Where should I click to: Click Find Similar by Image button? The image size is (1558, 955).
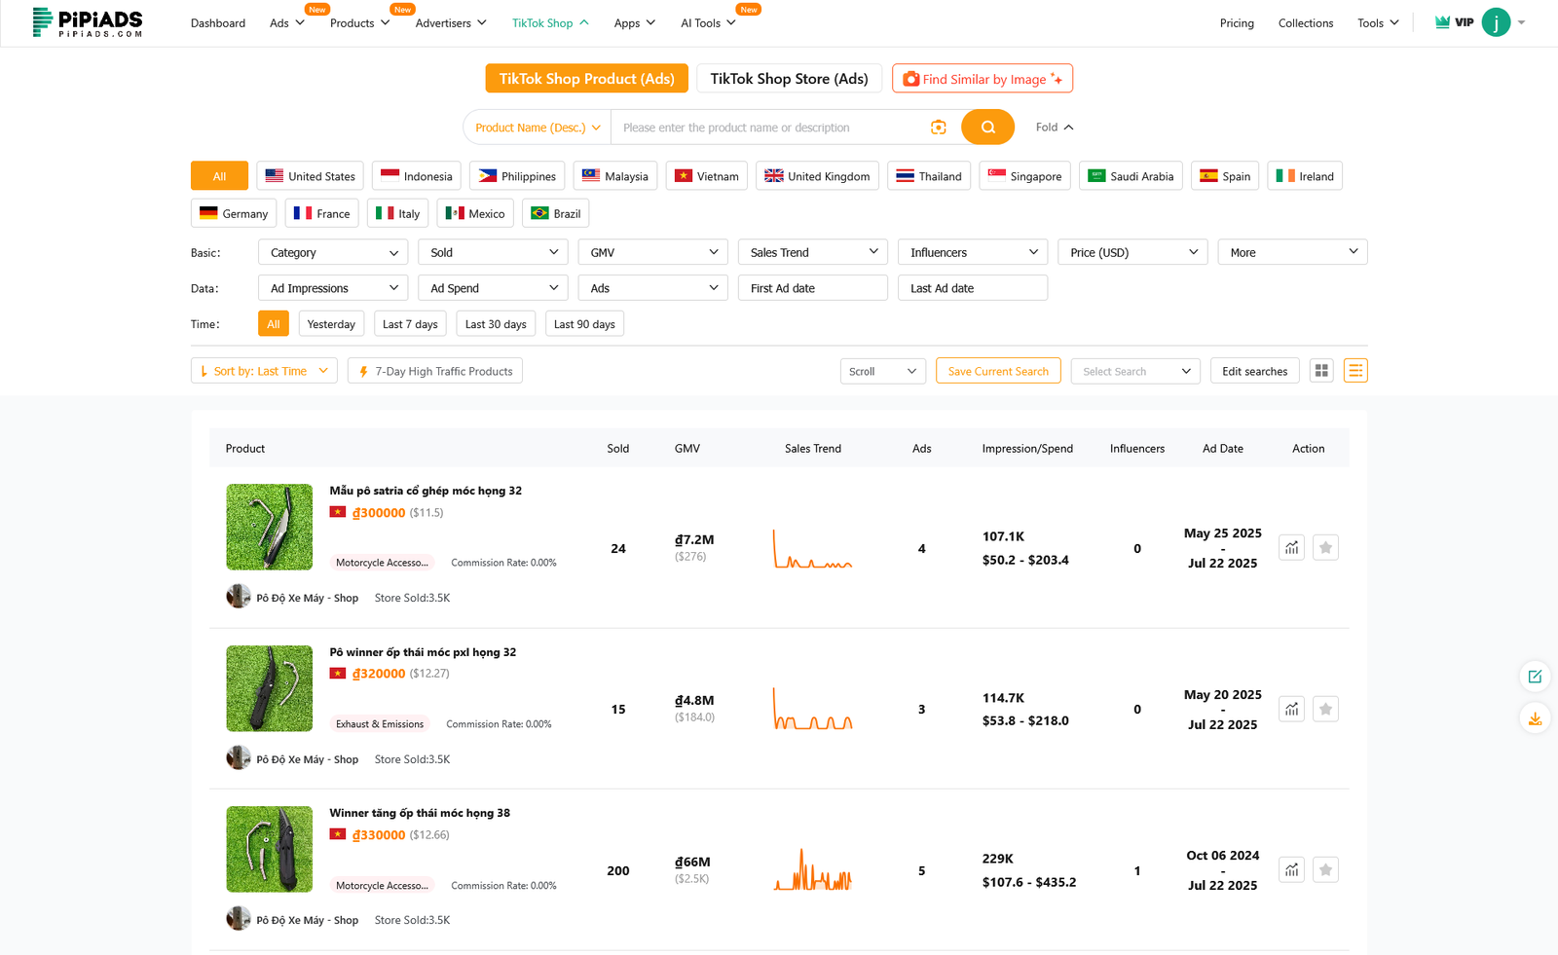(x=983, y=79)
